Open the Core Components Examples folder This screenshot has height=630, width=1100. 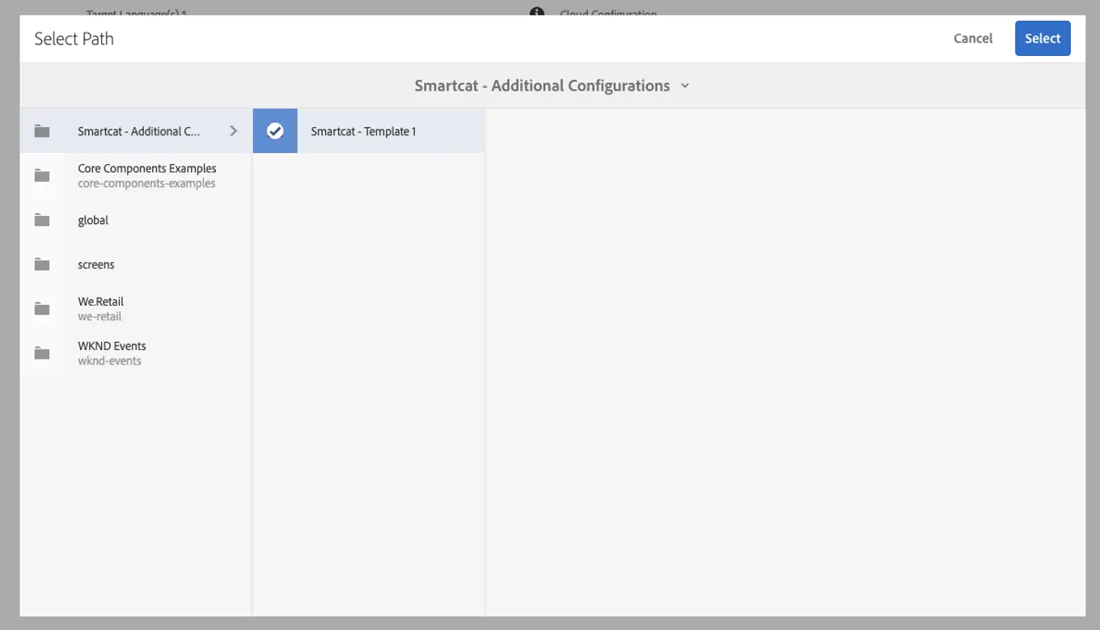click(136, 175)
